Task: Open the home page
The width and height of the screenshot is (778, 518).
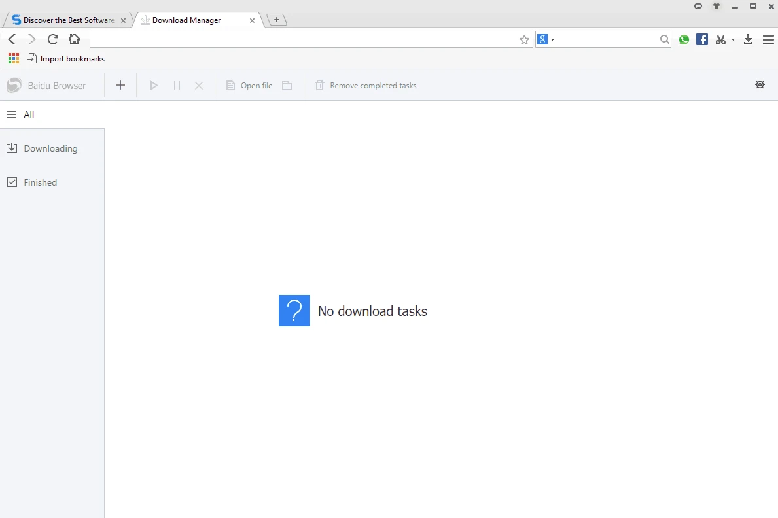Action: [x=74, y=39]
